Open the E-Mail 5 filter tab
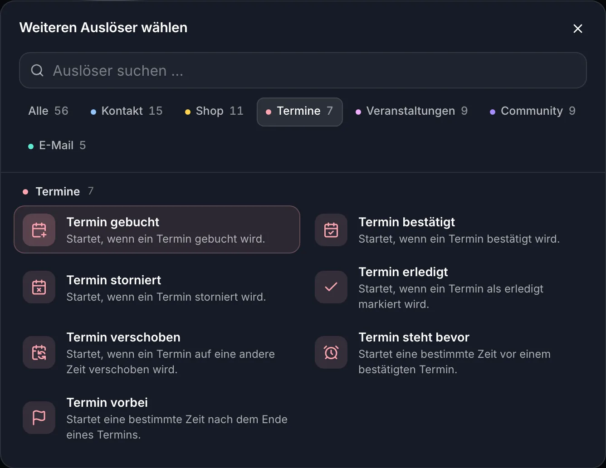The image size is (606, 468). (x=57, y=146)
